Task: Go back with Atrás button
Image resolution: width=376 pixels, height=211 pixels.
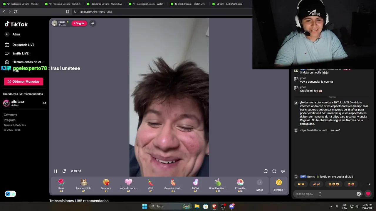Action: pyautogui.click(x=13, y=34)
